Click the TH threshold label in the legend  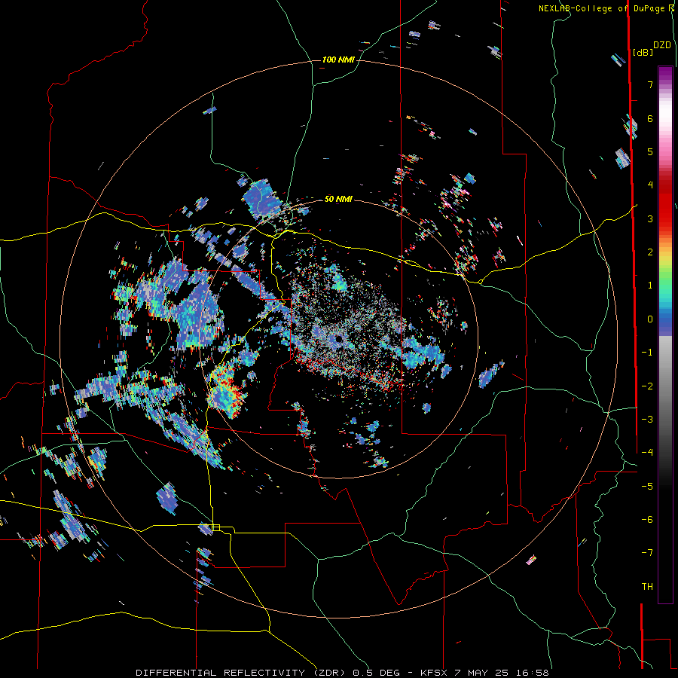point(647,587)
